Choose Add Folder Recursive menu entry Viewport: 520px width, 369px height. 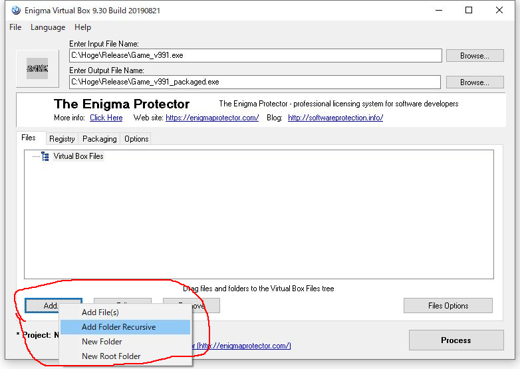coord(126,327)
